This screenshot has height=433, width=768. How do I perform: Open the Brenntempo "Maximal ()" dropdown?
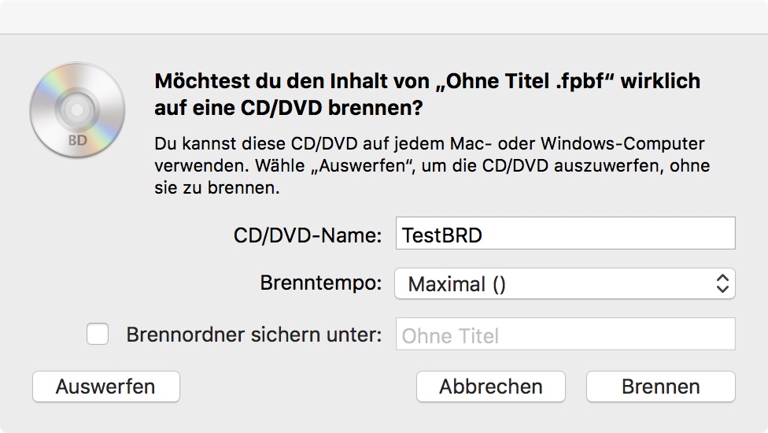click(563, 284)
